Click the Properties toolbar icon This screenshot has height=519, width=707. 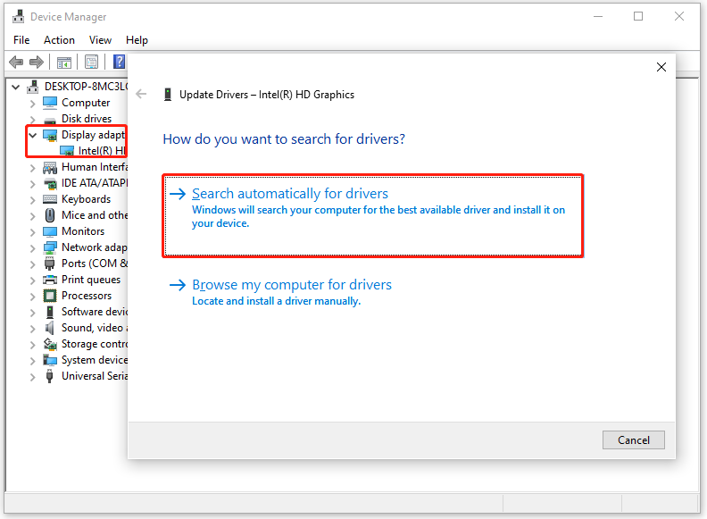(x=92, y=62)
